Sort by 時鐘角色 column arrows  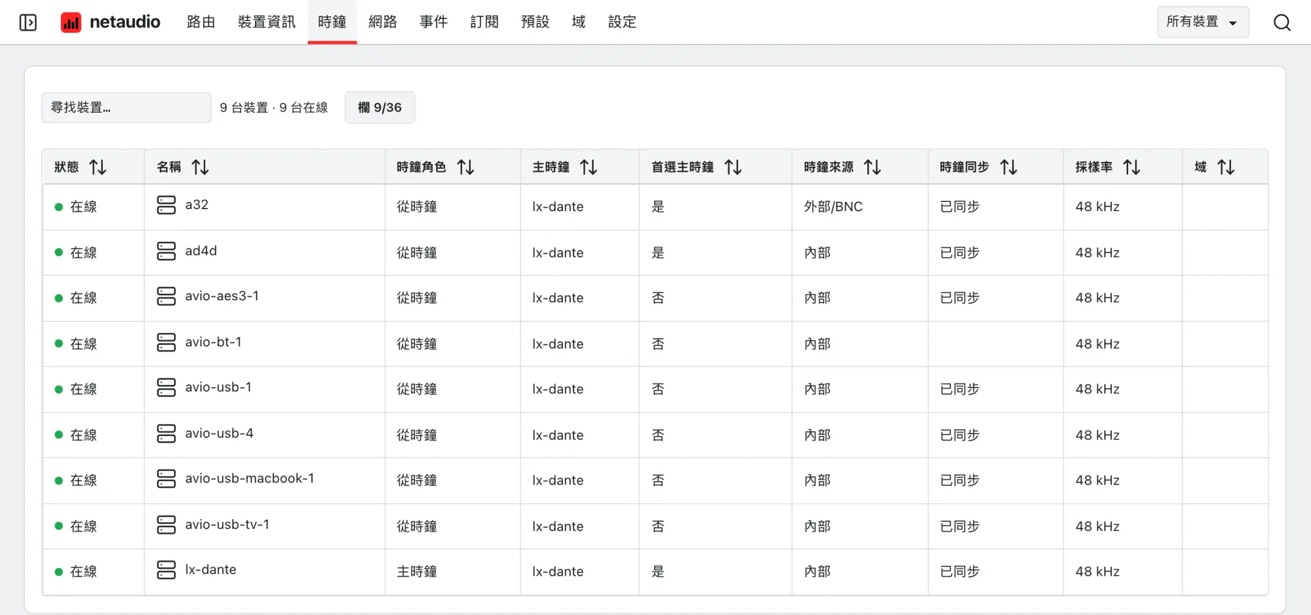pyautogui.click(x=465, y=167)
